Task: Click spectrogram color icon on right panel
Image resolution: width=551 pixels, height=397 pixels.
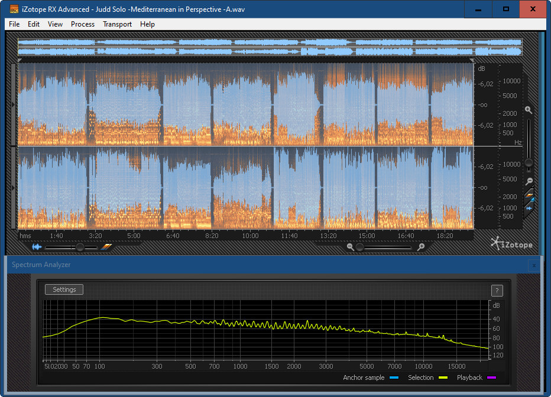Action: tap(530, 195)
